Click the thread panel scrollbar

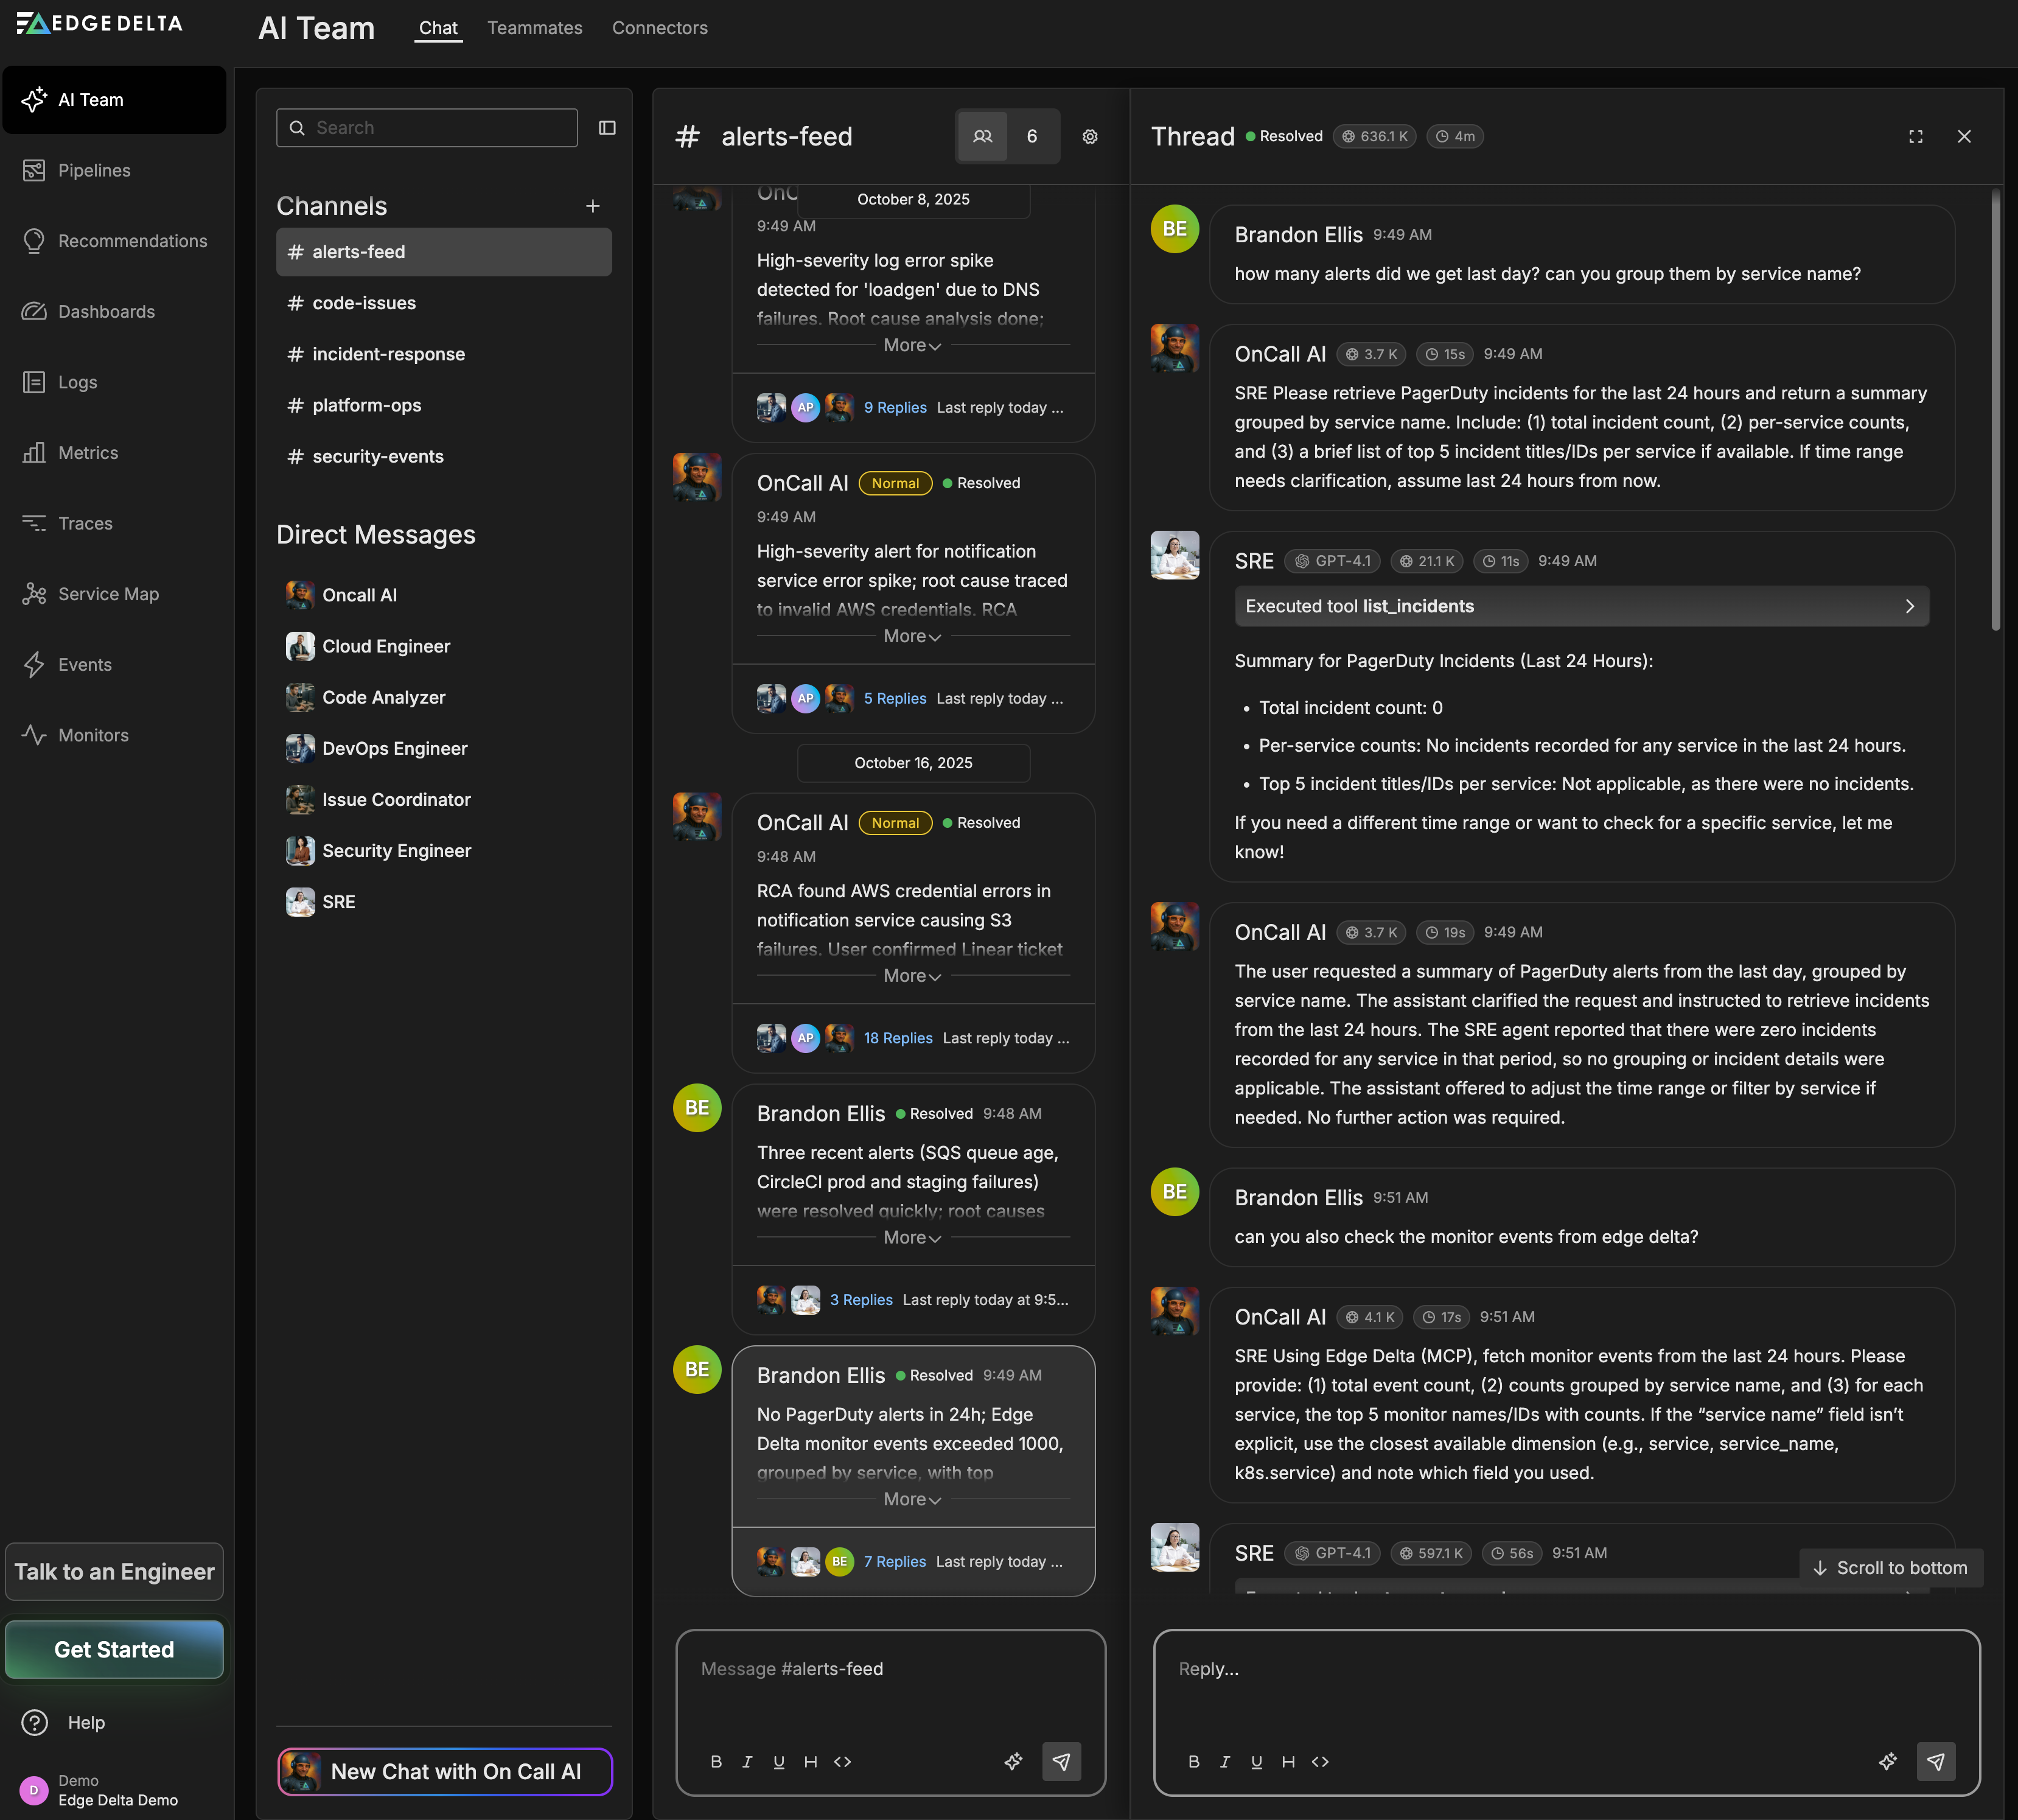(1995, 410)
